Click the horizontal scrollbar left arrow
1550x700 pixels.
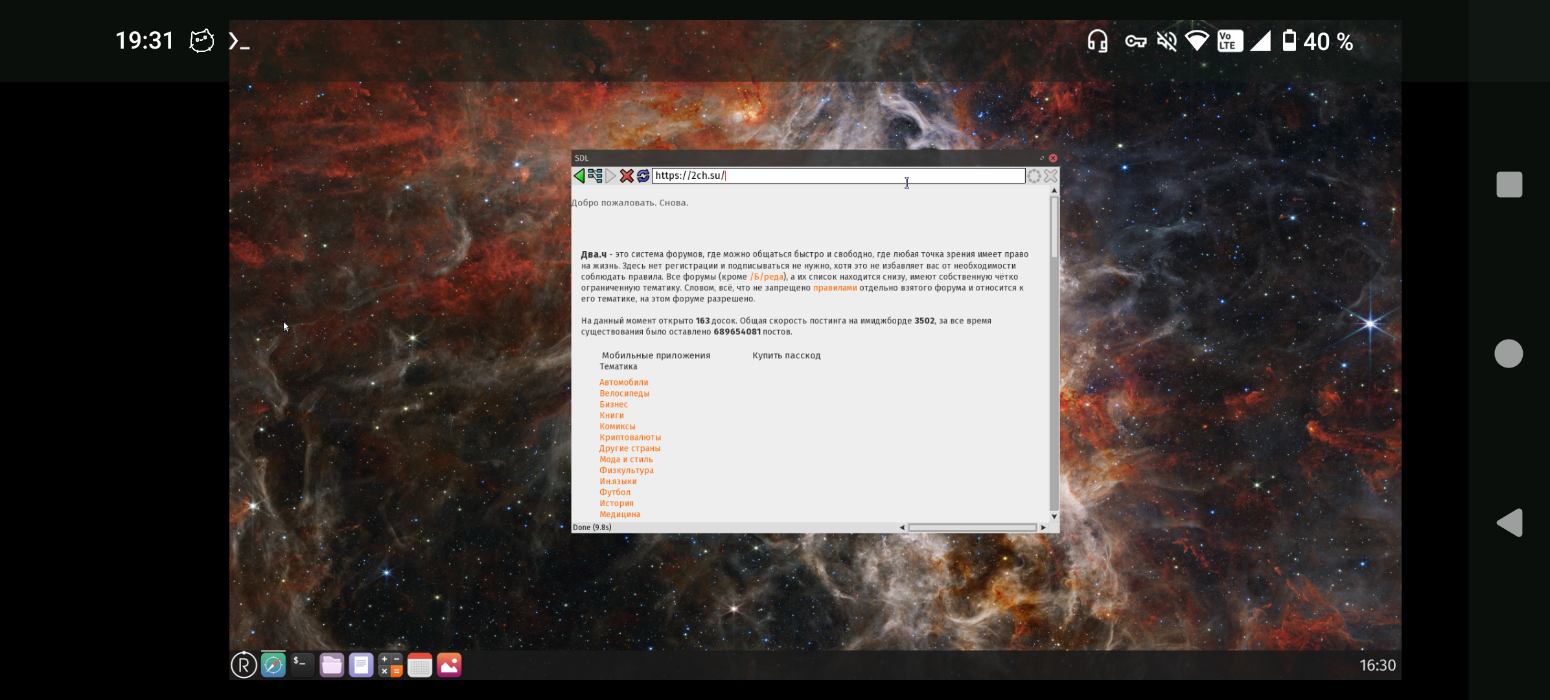pos(902,528)
